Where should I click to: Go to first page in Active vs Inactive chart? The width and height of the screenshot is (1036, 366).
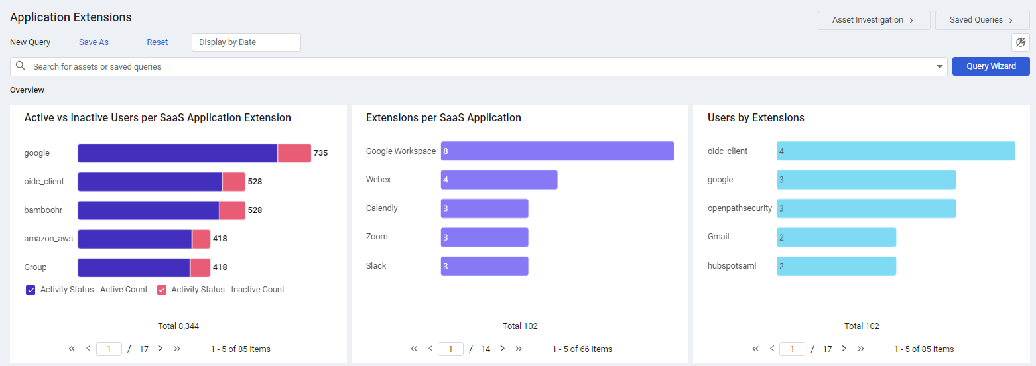[x=72, y=349]
